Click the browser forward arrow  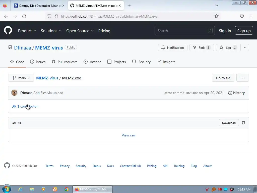[15, 16]
